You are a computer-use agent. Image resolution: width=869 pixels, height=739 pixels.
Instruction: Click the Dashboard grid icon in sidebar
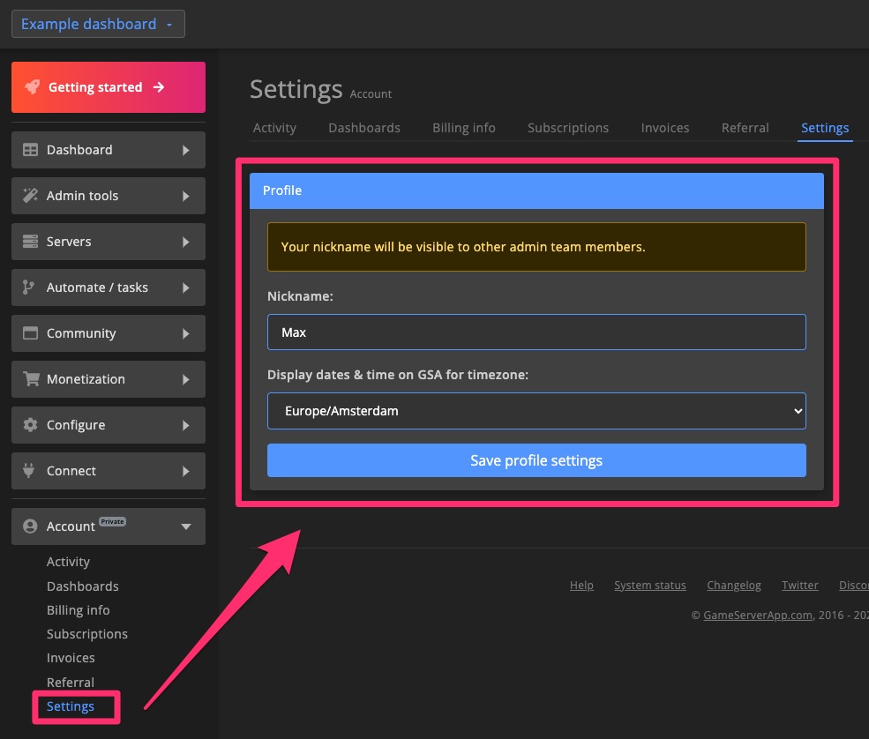[x=30, y=150]
